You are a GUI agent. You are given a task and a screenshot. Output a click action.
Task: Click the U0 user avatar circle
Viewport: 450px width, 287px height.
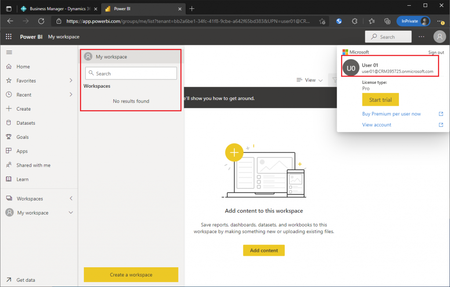click(x=351, y=68)
